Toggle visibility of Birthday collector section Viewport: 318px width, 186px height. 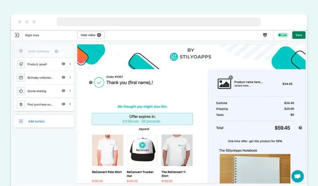click(64, 77)
